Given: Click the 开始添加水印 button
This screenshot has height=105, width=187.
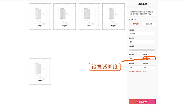Looking at the screenshot, I should pos(142,102).
